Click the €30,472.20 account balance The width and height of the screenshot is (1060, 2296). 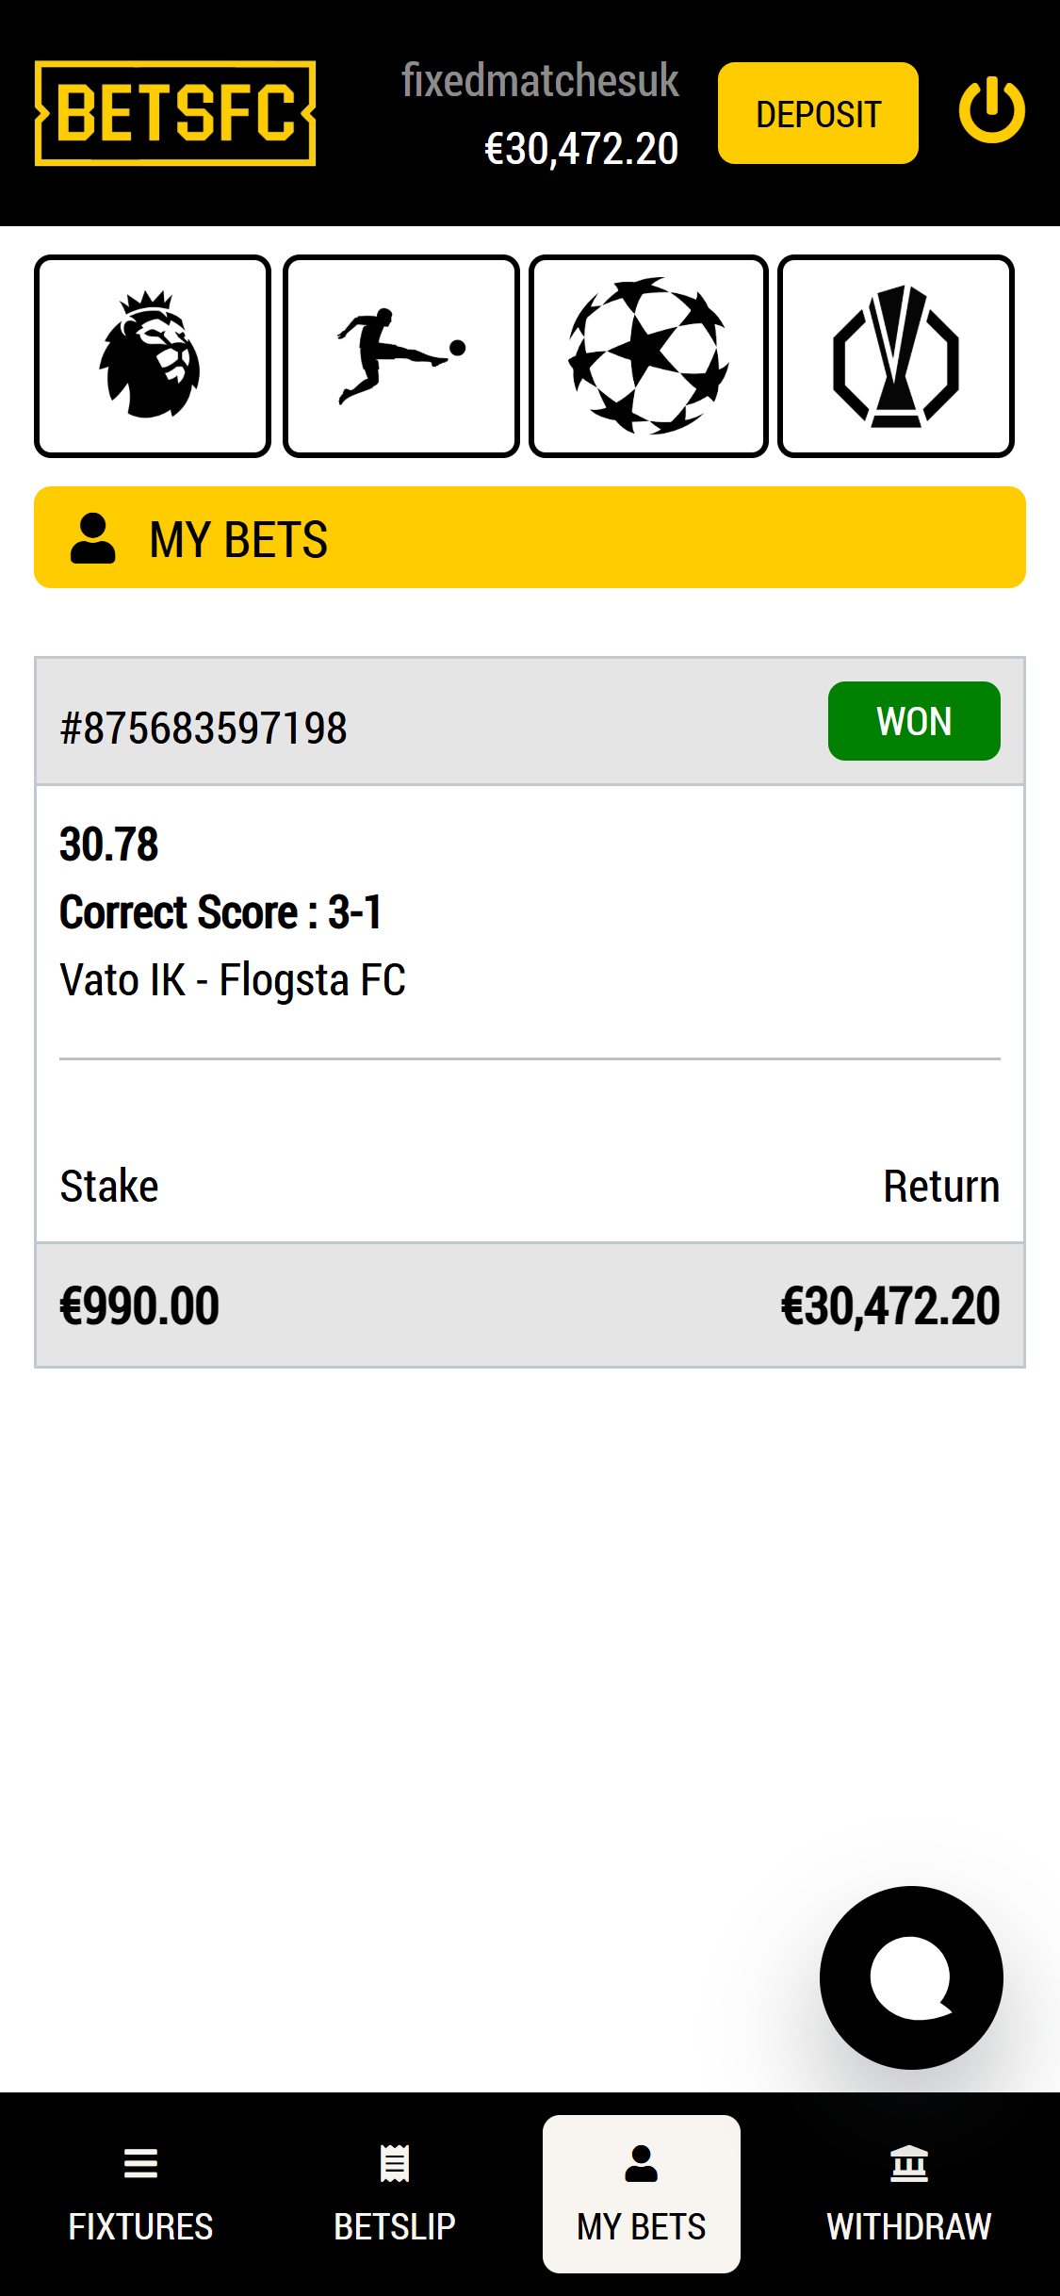[581, 149]
